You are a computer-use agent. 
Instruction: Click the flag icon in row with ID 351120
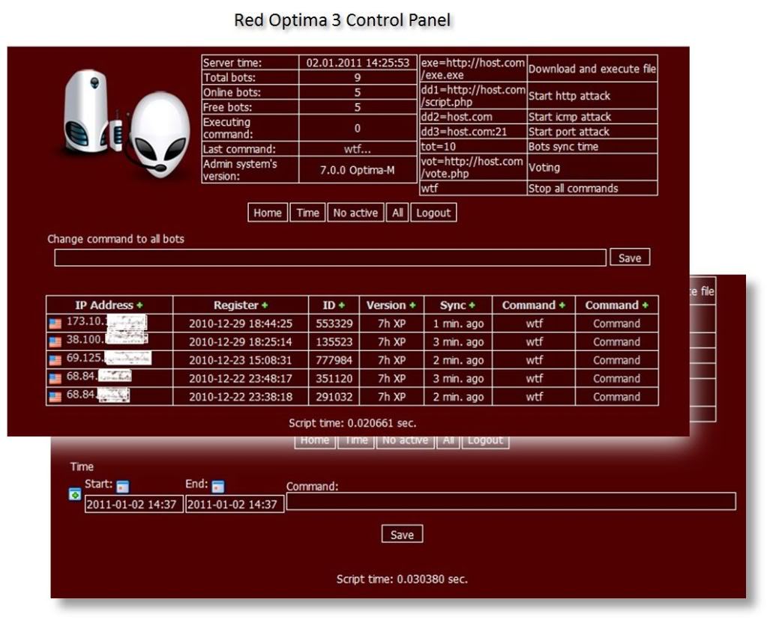(x=55, y=378)
